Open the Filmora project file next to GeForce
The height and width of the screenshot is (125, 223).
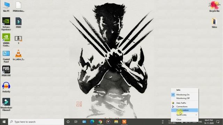point(18,23)
